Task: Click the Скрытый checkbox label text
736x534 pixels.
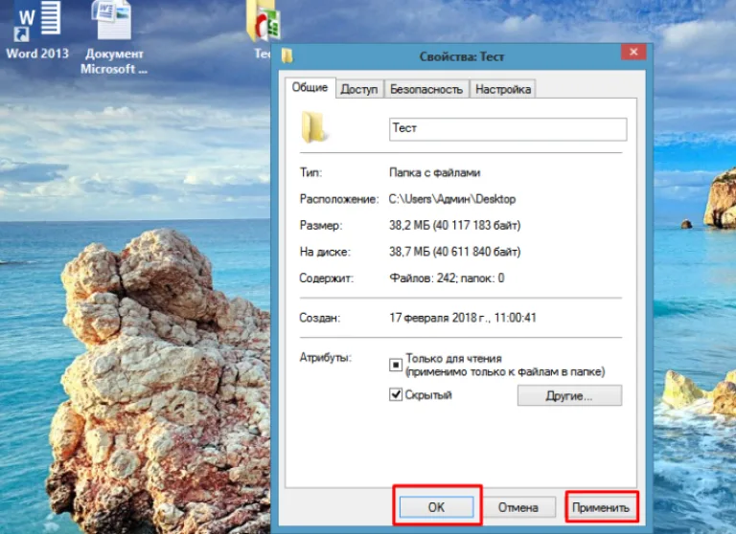Action: (428, 394)
